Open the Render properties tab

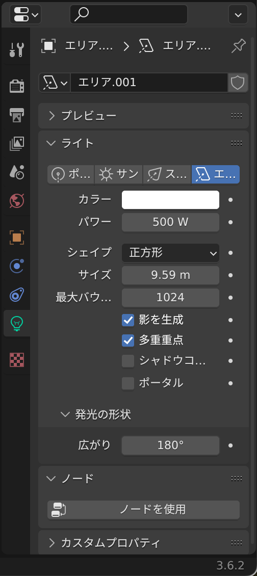16,86
